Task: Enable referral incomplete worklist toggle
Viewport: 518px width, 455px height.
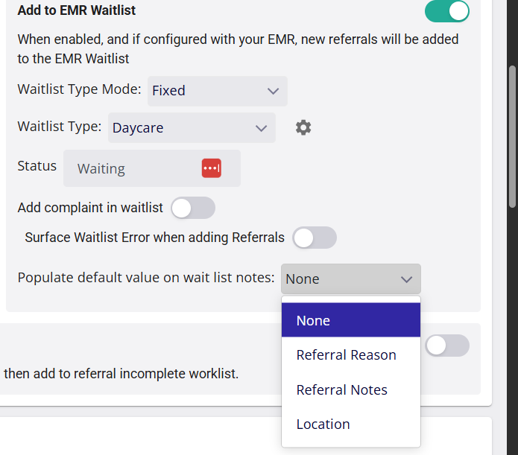Action: click(447, 346)
